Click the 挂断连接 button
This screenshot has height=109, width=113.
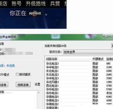point(23,85)
